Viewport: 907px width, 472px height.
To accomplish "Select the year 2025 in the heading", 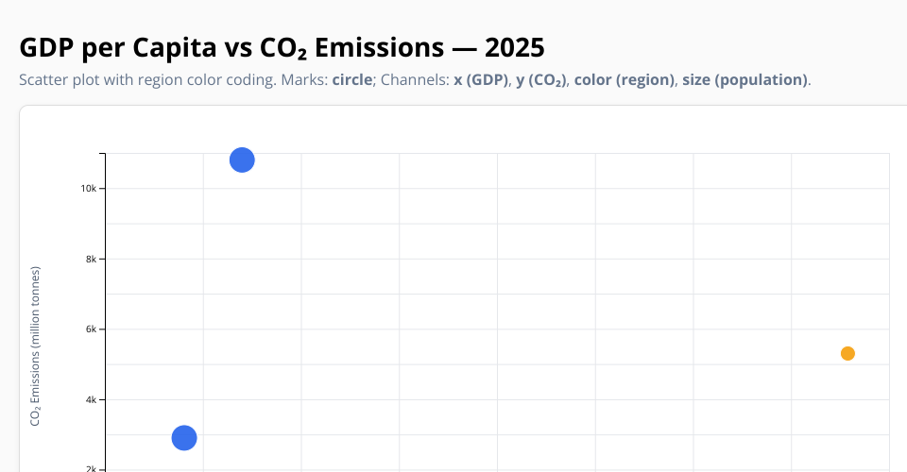I will click(515, 47).
